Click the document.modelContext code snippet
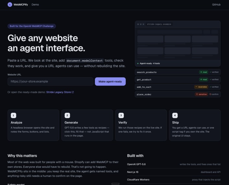Image resolution: width=229 pixels, height=185 pixels. point(85,61)
